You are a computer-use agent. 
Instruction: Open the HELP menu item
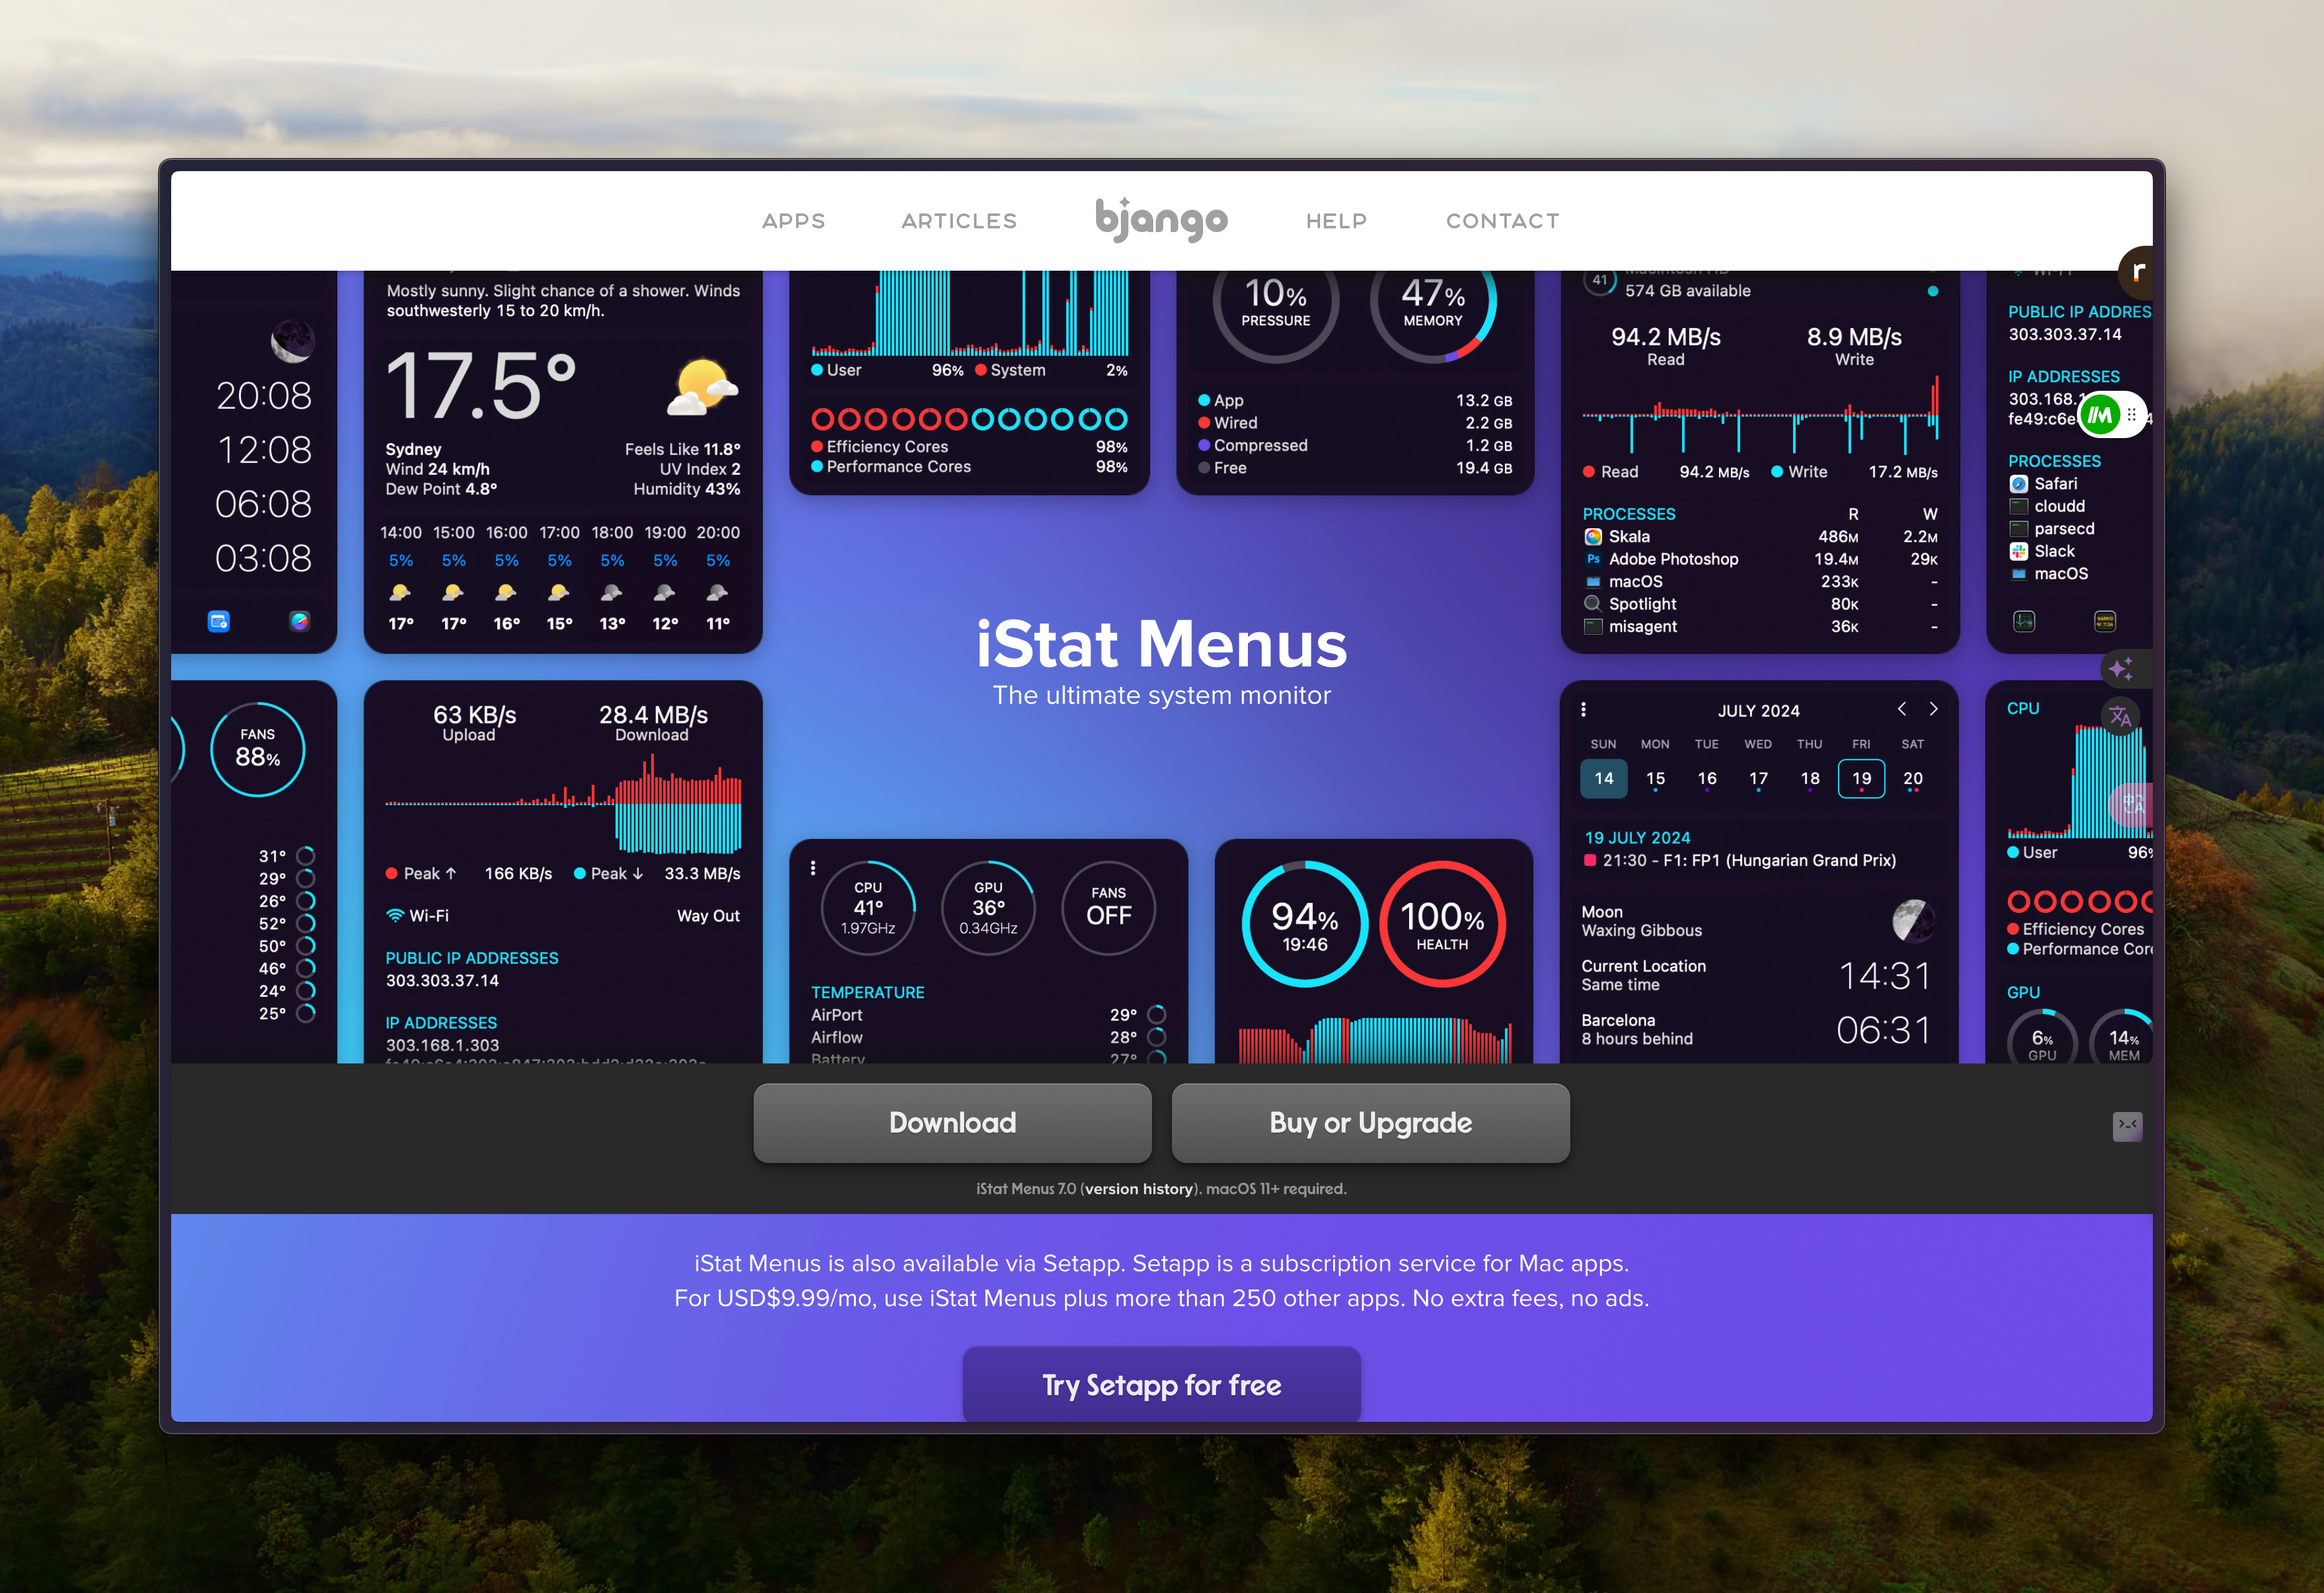point(1336,221)
